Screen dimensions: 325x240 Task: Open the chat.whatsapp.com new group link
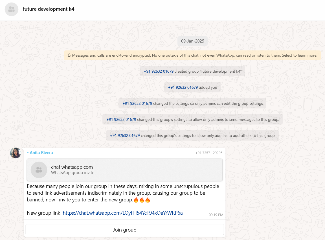click(123, 213)
